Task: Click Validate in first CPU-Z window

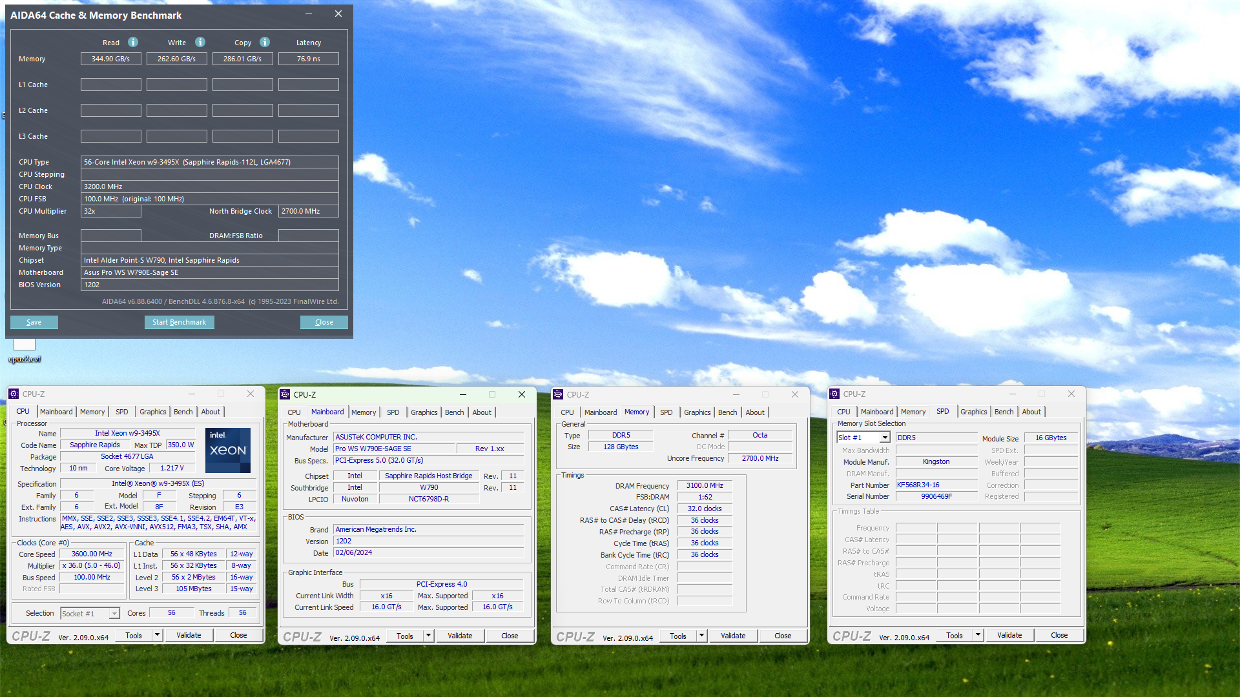Action: [x=189, y=635]
